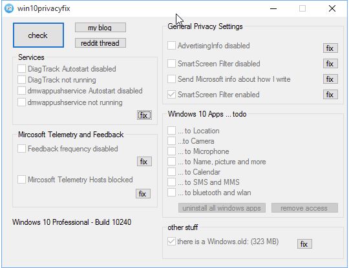
Task: Click fix beside SmartScreen Filter enabled
Action: point(330,95)
